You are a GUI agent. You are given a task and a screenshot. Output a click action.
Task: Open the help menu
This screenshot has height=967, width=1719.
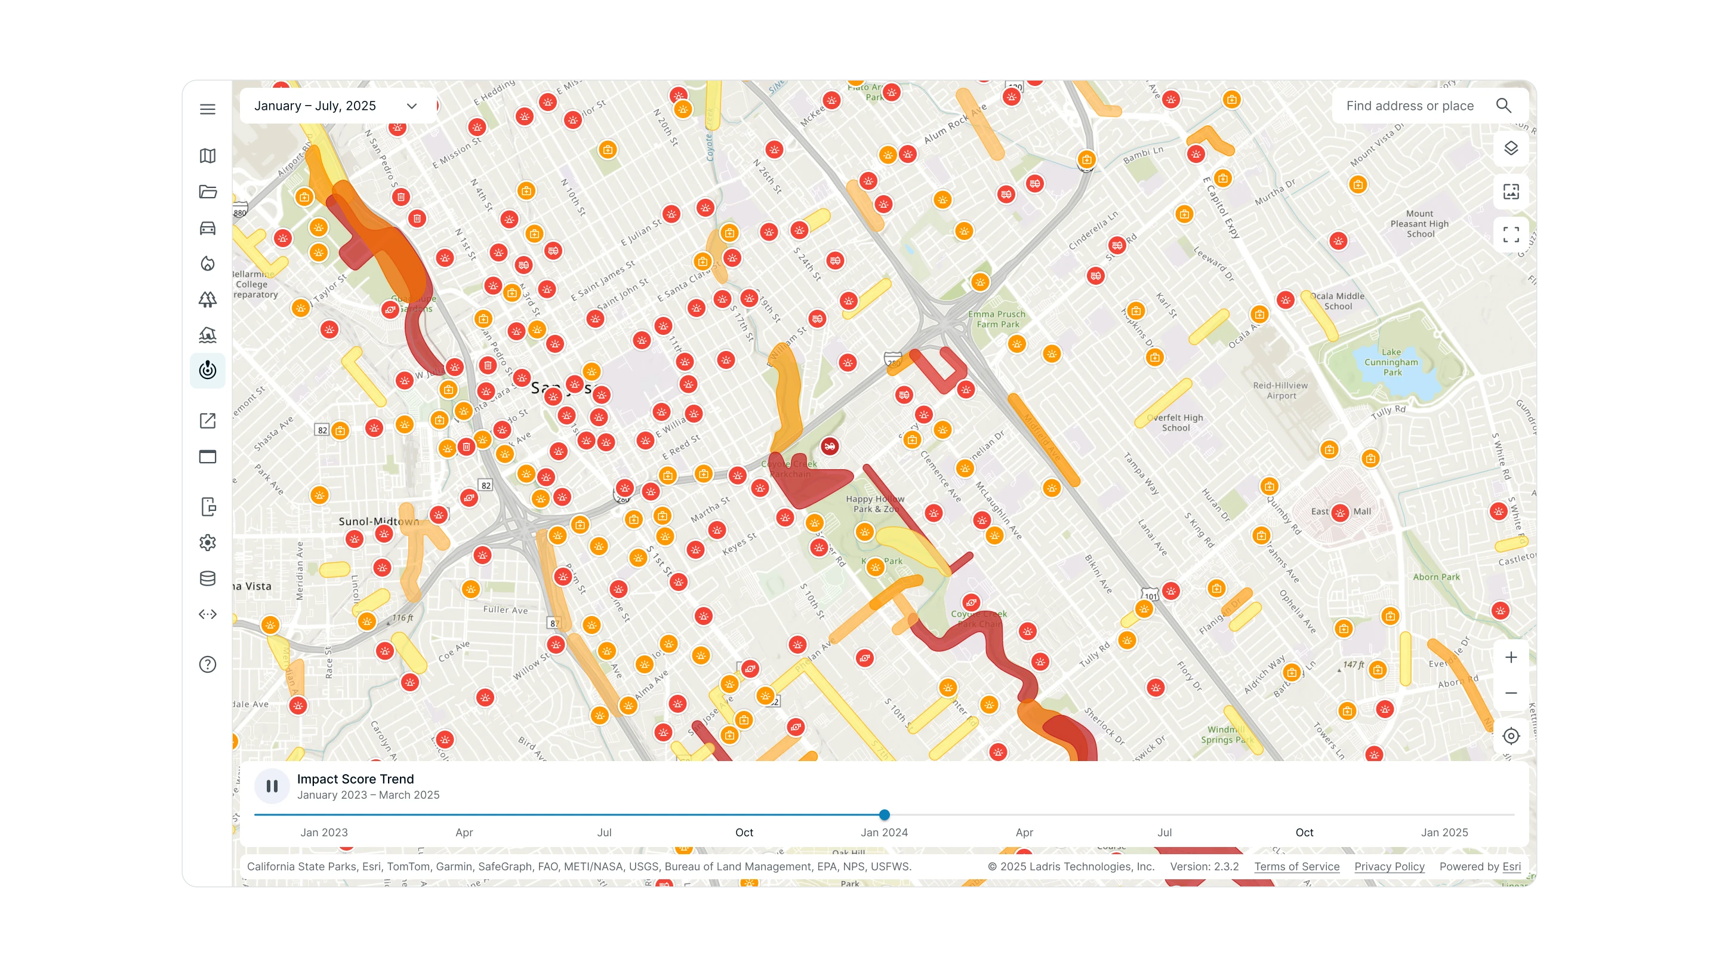208,665
